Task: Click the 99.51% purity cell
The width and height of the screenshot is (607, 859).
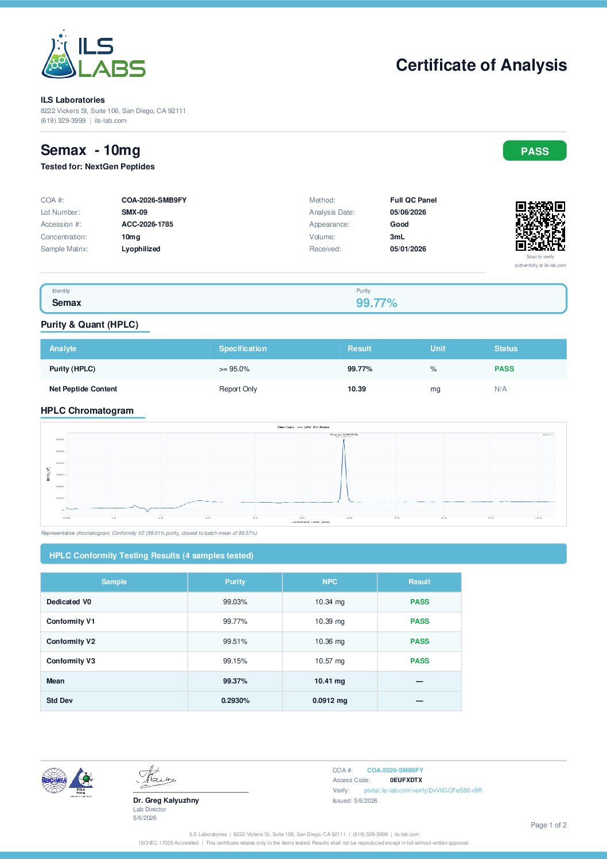Action: coord(235,642)
